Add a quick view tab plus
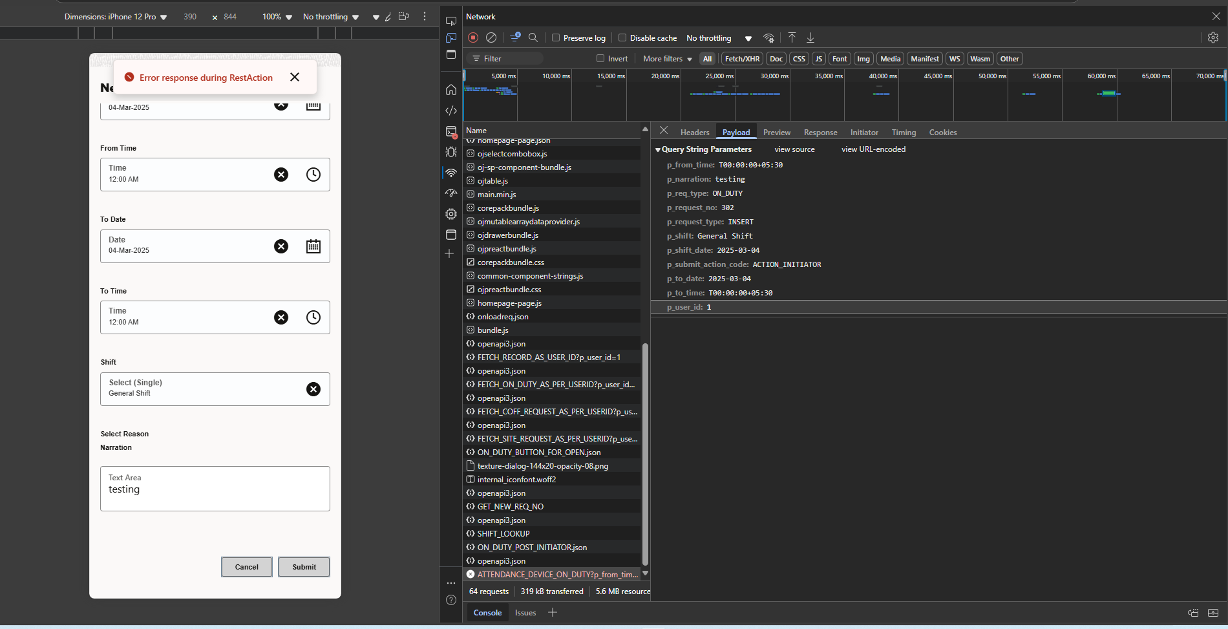This screenshot has height=629, width=1228. (553, 612)
